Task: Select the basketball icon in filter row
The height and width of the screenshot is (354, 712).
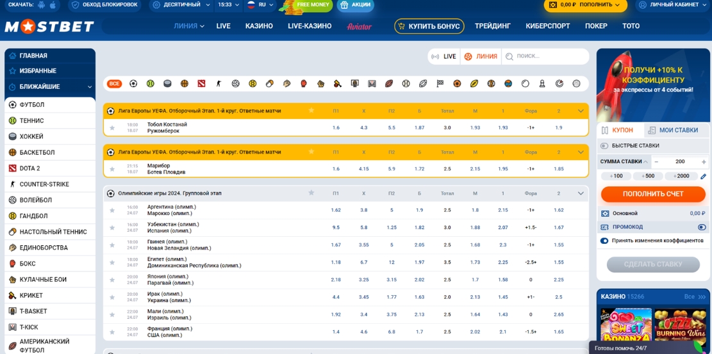Action: [185, 83]
